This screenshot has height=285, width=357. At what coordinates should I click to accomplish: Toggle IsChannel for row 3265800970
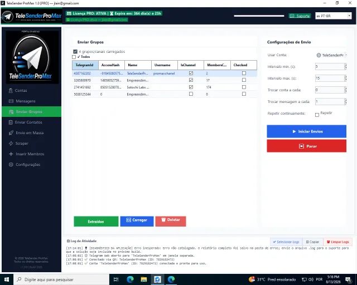pyautogui.click(x=191, y=80)
